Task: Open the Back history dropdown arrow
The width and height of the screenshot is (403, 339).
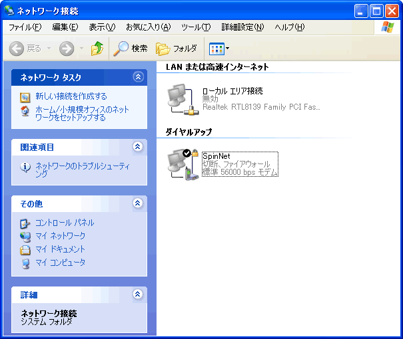Action: [49, 48]
